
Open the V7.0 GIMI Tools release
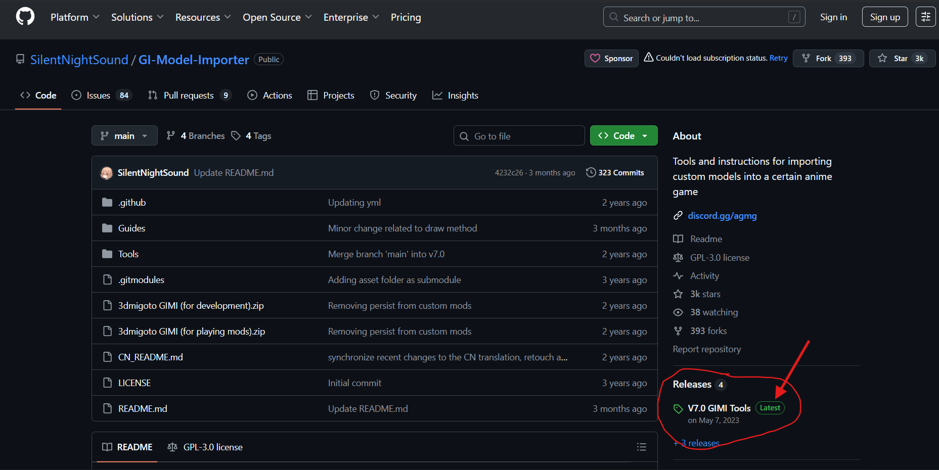point(719,408)
